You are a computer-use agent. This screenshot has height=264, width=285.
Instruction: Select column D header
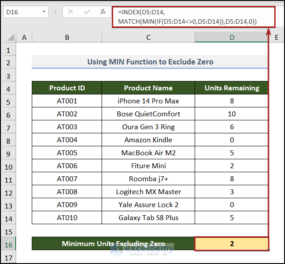click(231, 37)
